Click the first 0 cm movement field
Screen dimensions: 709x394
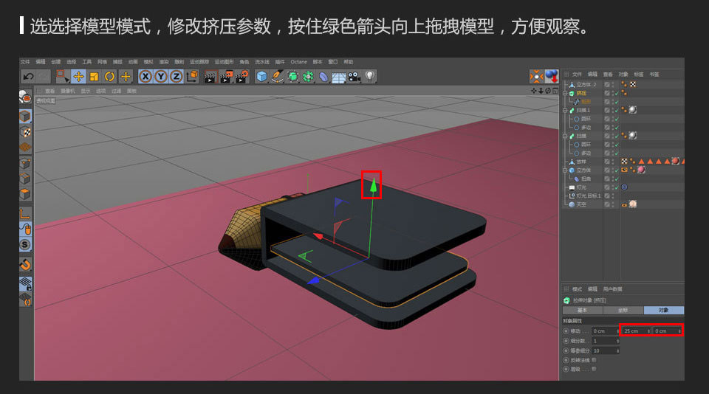click(x=605, y=331)
